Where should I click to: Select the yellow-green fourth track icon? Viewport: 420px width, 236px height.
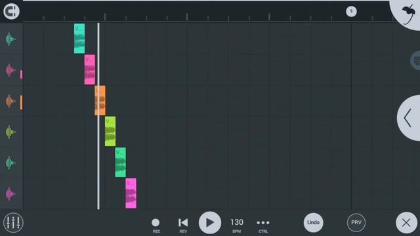pos(10,132)
